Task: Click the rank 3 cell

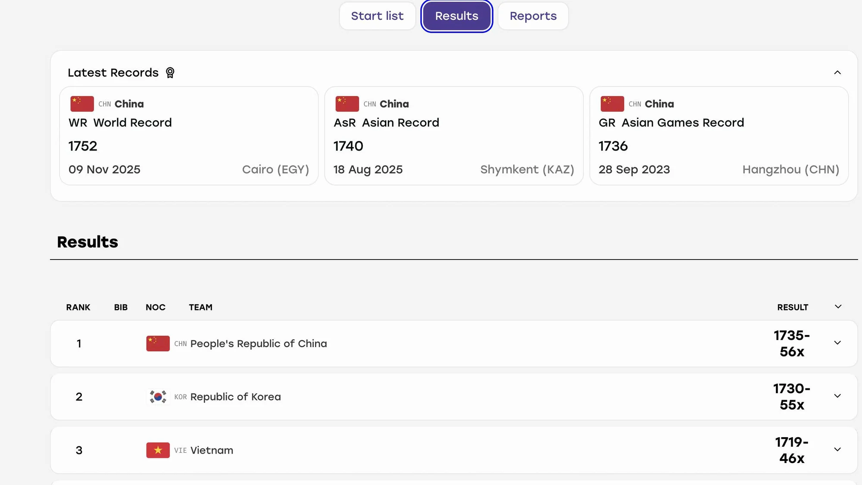Action: pos(79,450)
